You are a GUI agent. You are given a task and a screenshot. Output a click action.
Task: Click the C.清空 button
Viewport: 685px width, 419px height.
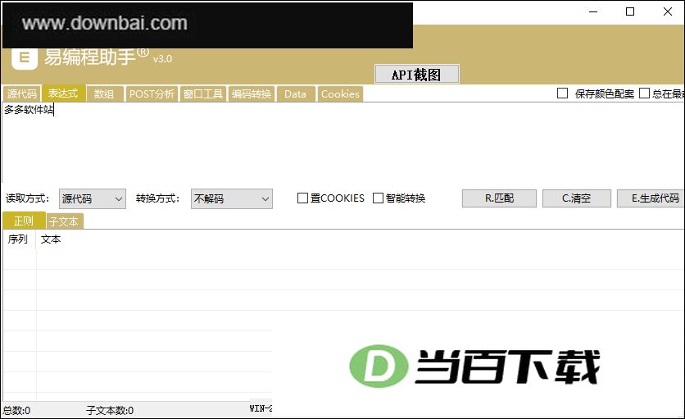click(x=577, y=198)
